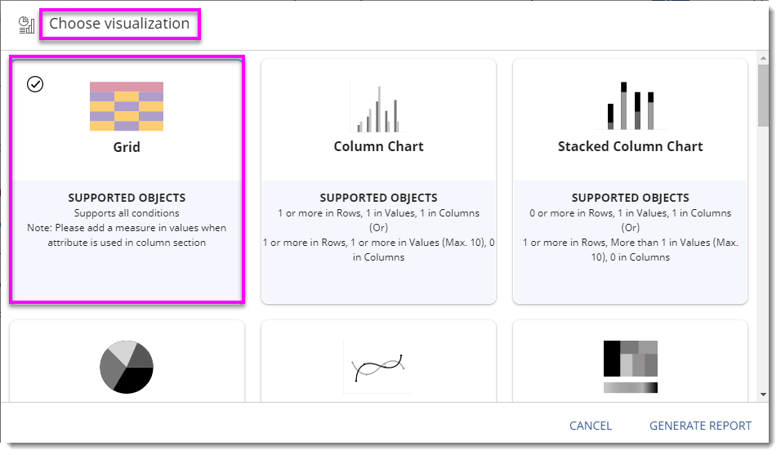Click the GENERATE REPORT button
Image resolution: width=781 pixels, height=455 pixels.
pyautogui.click(x=700, y=426)
